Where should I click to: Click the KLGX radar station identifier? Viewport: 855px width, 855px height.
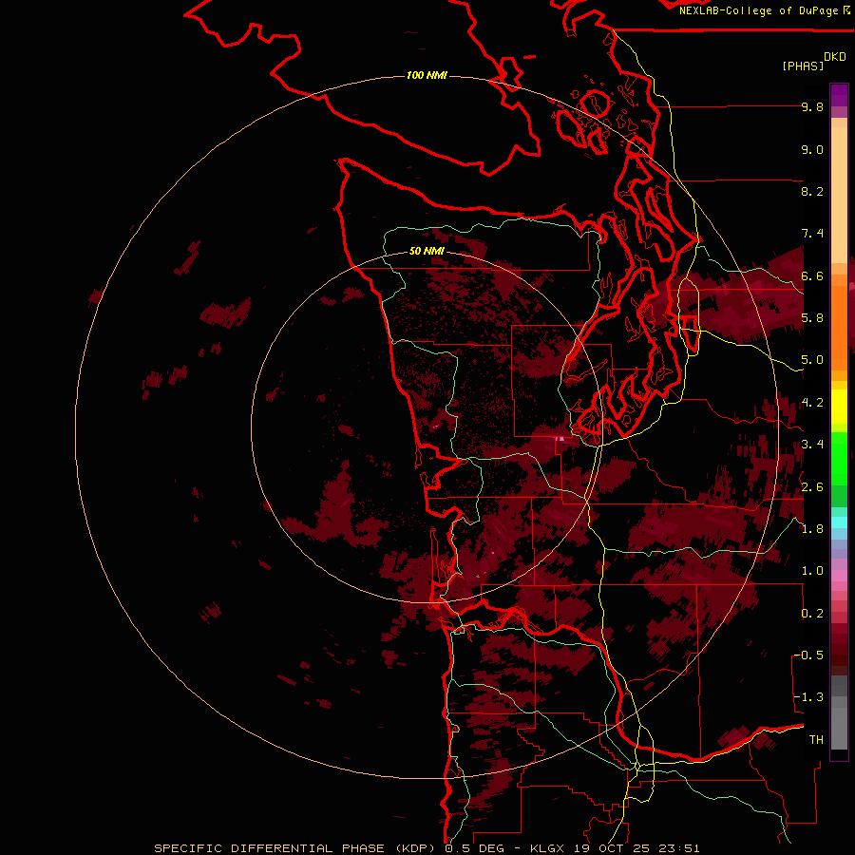click(x=545, y=848)
